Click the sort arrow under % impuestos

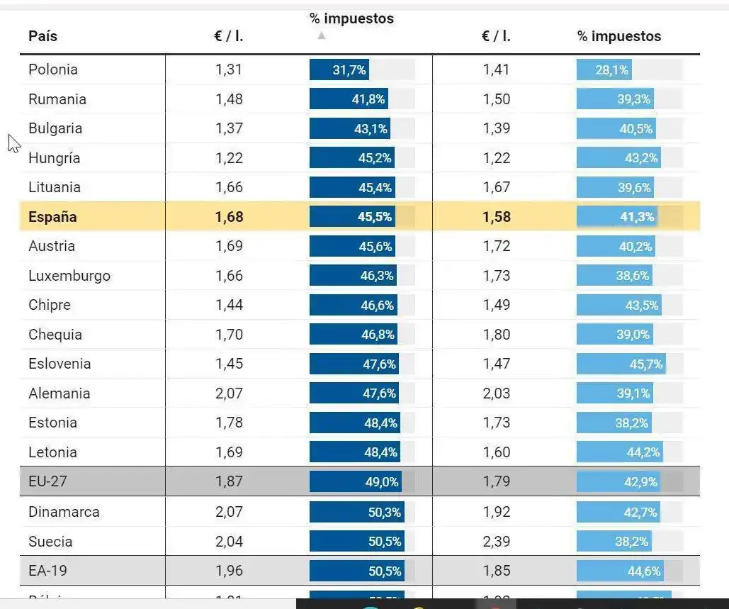click(x=322, y=35)
